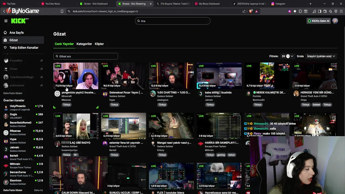Go to the home page via the Kick logo
Viewport: 345px width, 194px height.
[x=20, y=21]
